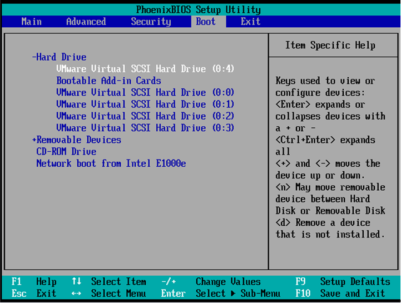Click the Item Specific Help heading
Screen dimensions: 401x303
(330, 45)
